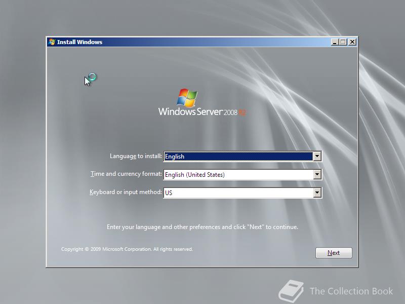The height and width of the screenshot is (304, 405).
Task: Click the Next button
Action: tap(334, 252)
